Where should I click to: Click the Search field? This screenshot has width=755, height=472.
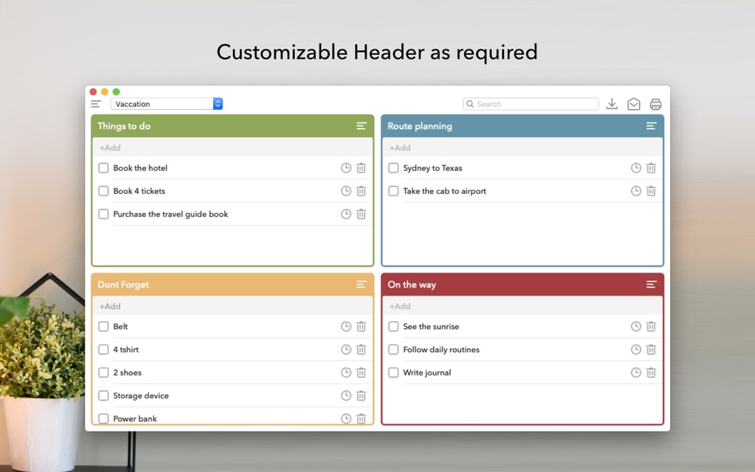tap(531, 104)
